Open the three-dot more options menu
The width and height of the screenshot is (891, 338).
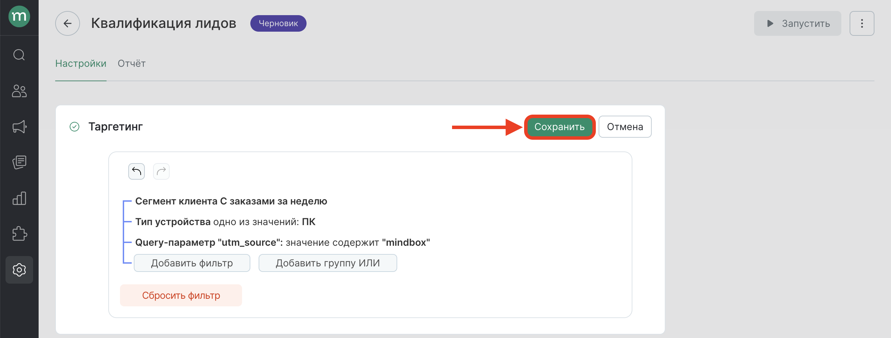[x=862, y=23]
